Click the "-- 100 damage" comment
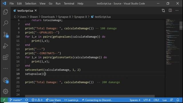The height and width of the screenshot is (103, 183). [x=106, y=28]
